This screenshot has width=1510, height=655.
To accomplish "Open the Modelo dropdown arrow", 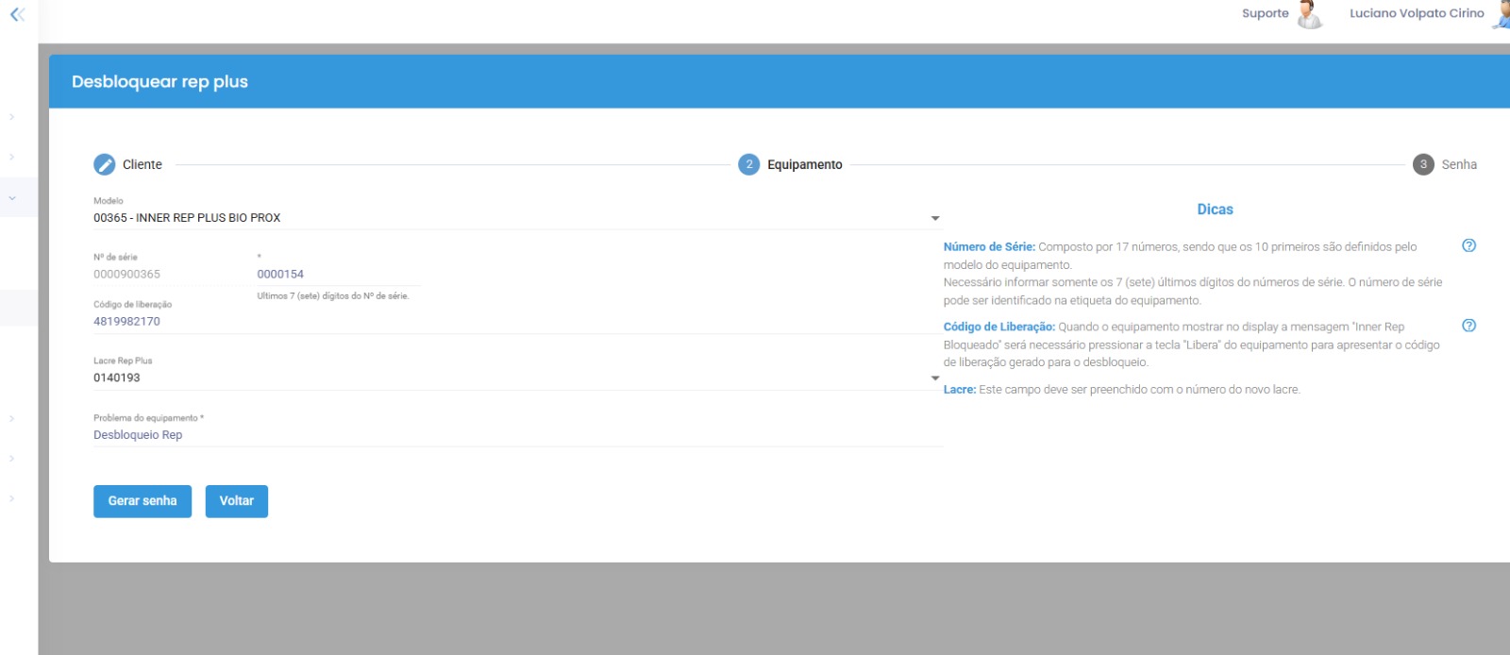I will [x=935, y=218].
